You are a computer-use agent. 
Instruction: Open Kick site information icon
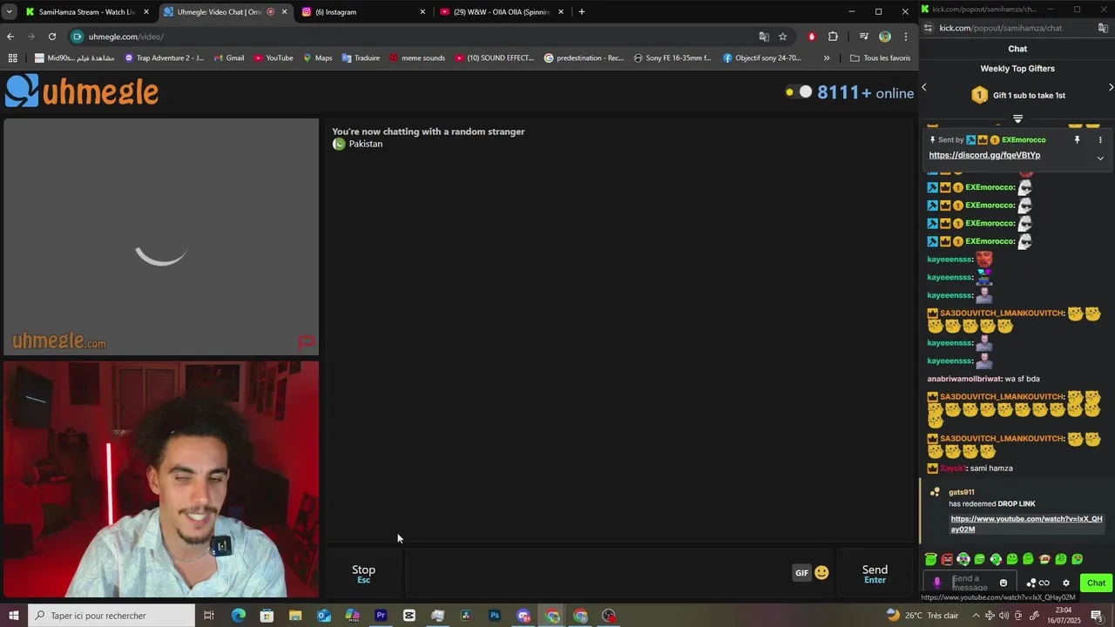929,28
